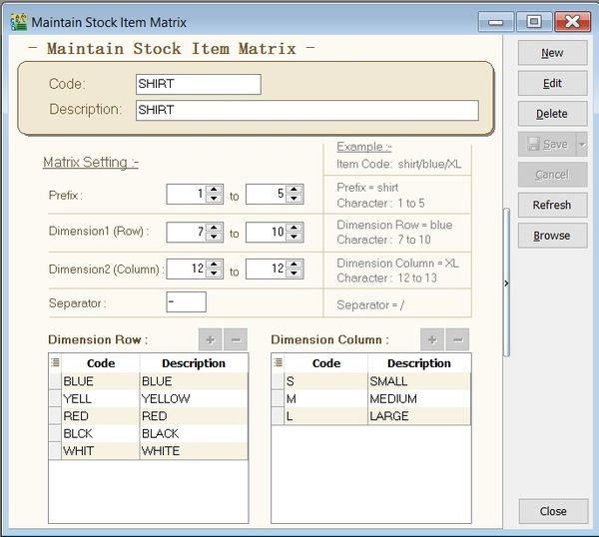Screen dimensions: 599x537
Task: Click plus icon to add Dimension Column
Action: click(x=434, y=339)
